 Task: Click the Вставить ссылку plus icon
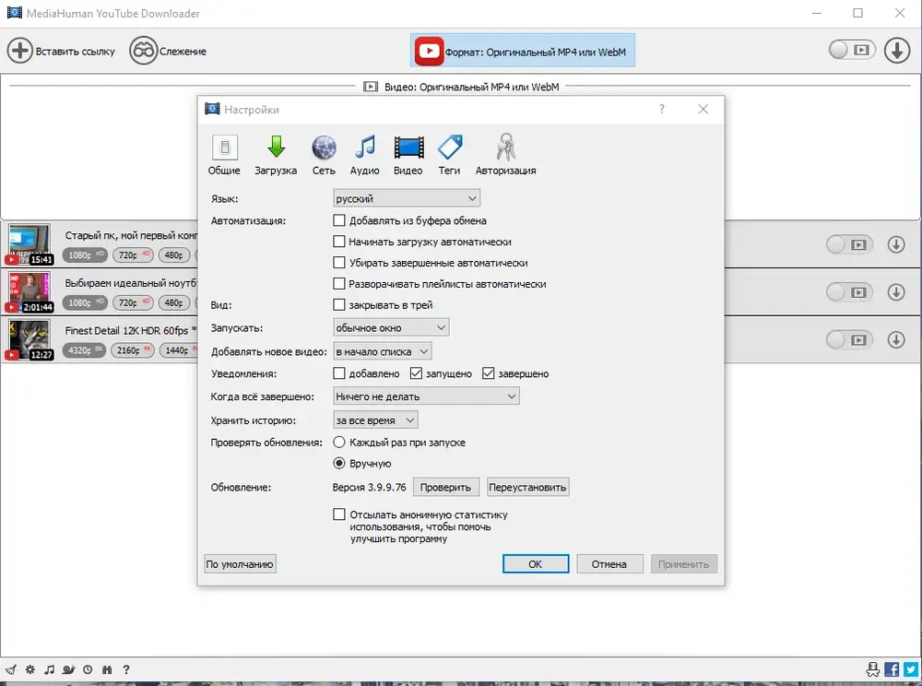point(19,51)
